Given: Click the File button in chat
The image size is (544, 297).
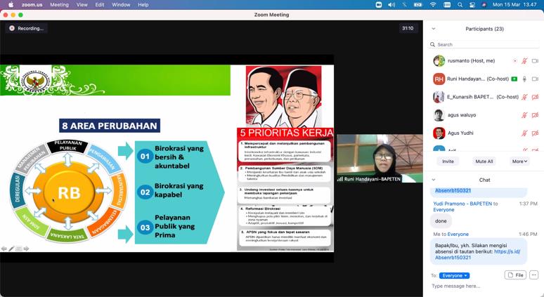Looking at the screenshot, I should click(516, 275).
